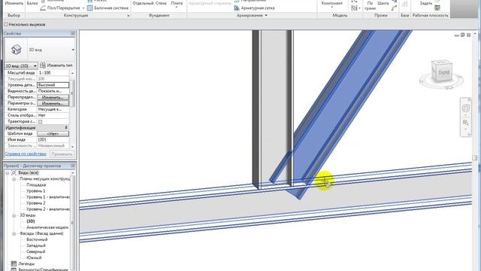This screenshot has height=271, width=481.
Task: Open the Западный elevation view
Action: (x=36, y=245)
